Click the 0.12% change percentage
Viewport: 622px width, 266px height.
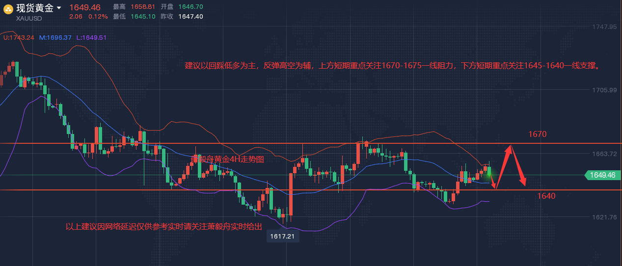(98, 17)
